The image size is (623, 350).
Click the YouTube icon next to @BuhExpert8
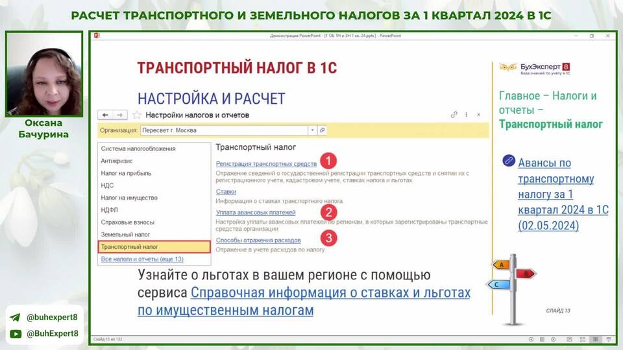click(x=16, y=334)
